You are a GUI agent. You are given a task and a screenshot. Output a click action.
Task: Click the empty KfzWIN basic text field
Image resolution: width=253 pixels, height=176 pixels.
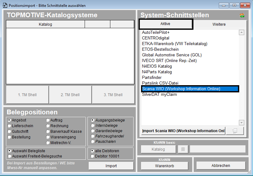point(218,149)
